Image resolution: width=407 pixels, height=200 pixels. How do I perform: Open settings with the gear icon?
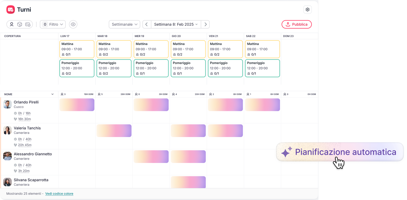(x=307, y=10)
